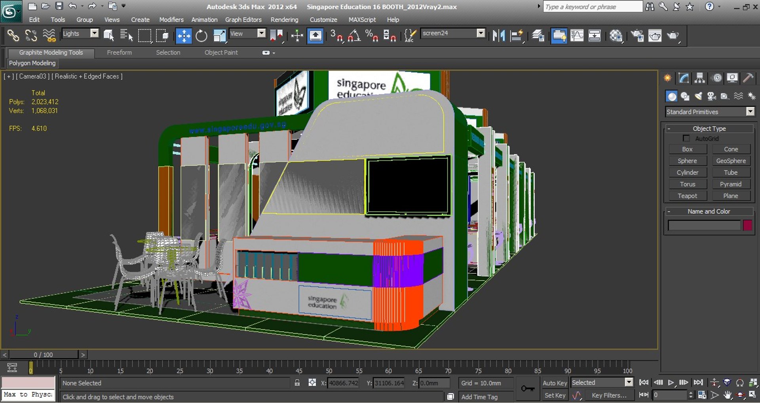Open the Schematic View
Image resolution: width=760 pixels, height=403 pixels.
pos(595,36)
